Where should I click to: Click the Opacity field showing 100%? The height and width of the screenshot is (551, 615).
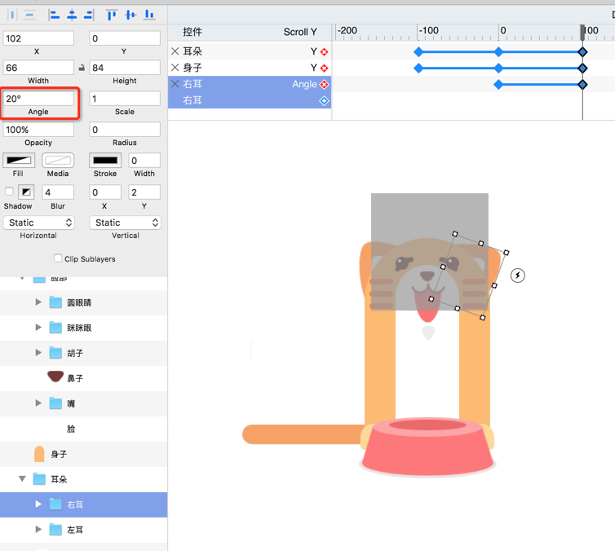pyautogui.click(x=38, y=130)
